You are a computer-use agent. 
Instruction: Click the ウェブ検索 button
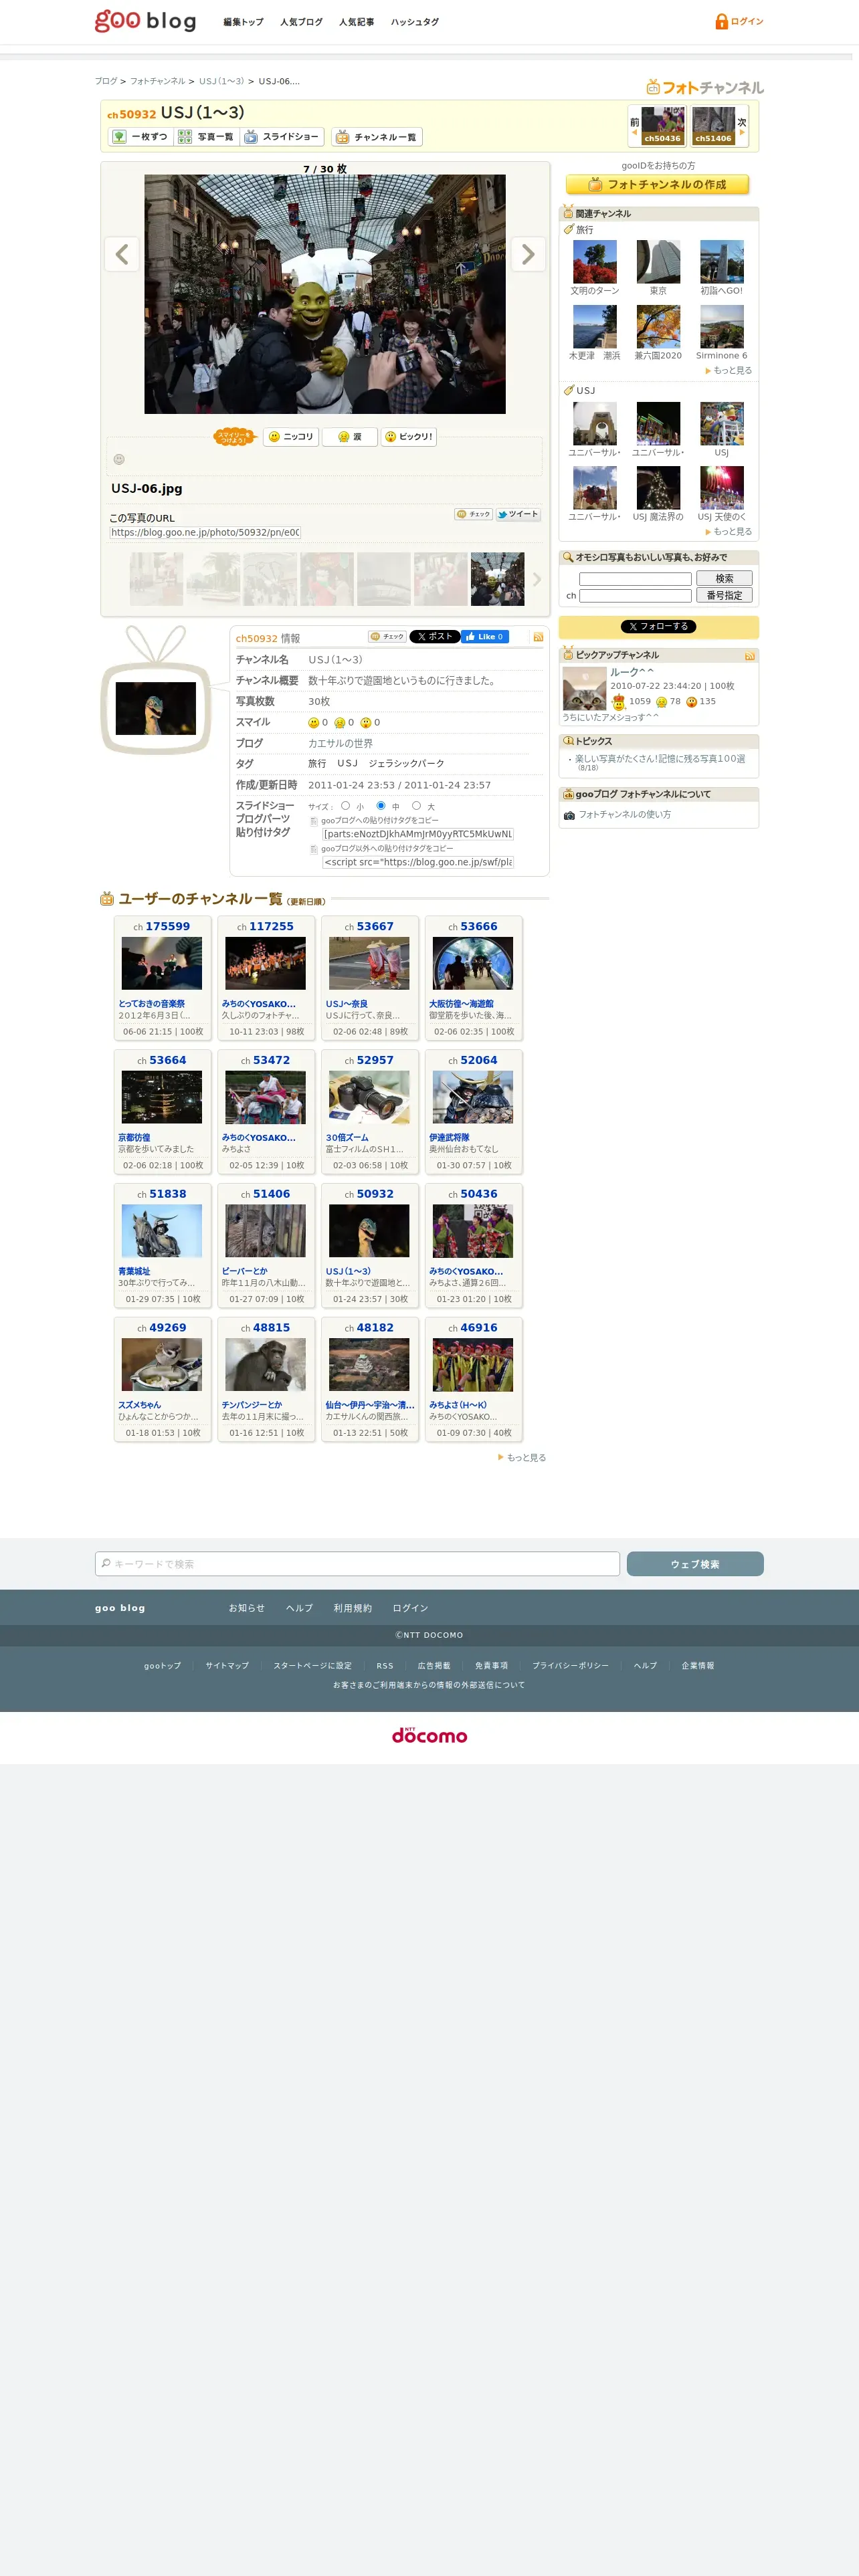point(695,1564)
